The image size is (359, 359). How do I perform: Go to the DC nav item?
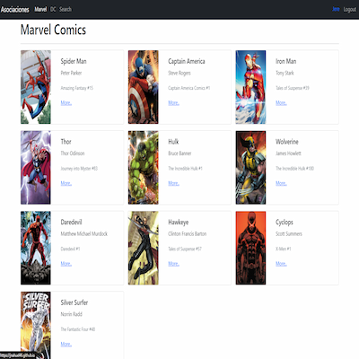coord(53,9)
